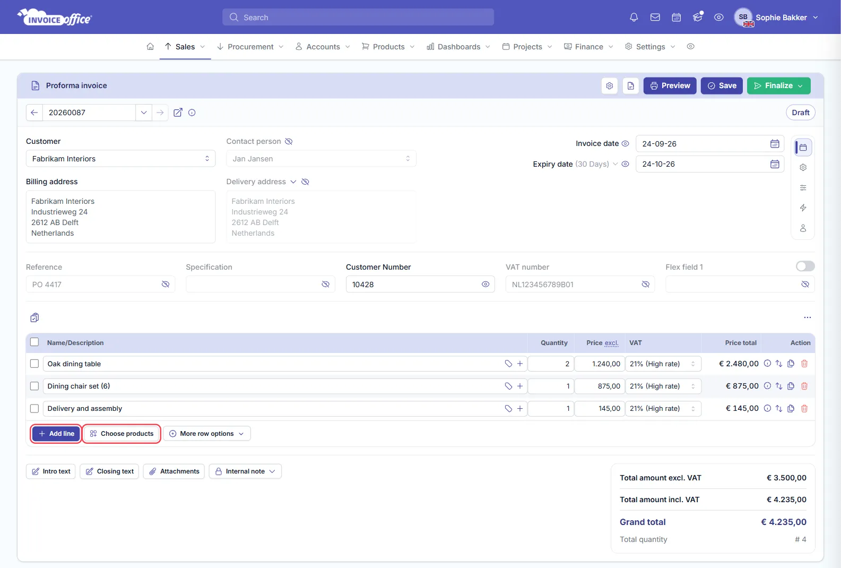Open lightning bolt icon in side panel
The image size is (841, 568).
pos(803,208)
